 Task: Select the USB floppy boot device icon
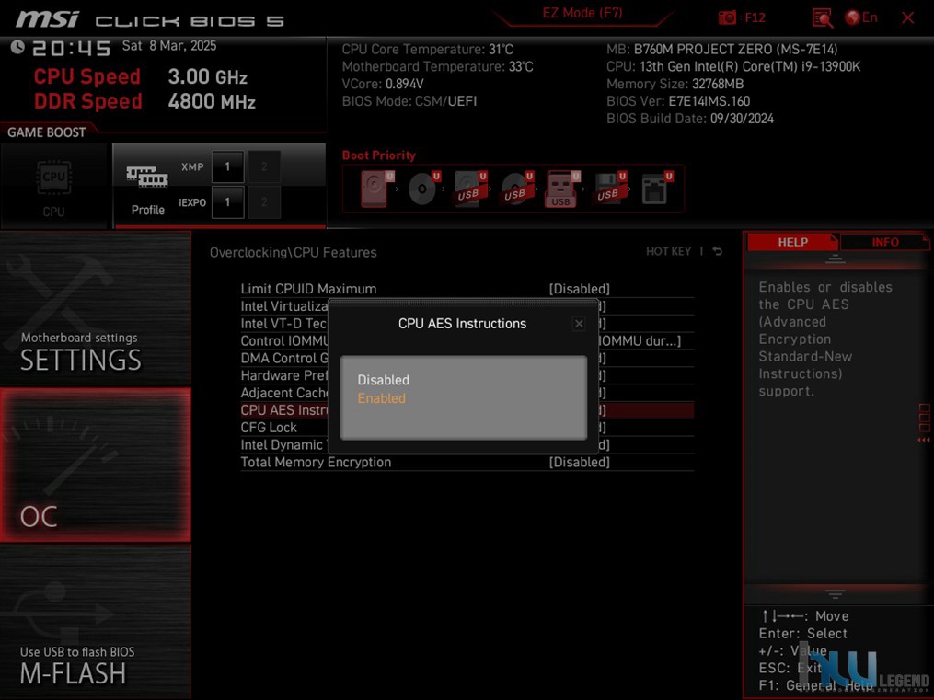pyautogui.click(x=609, y=188)
